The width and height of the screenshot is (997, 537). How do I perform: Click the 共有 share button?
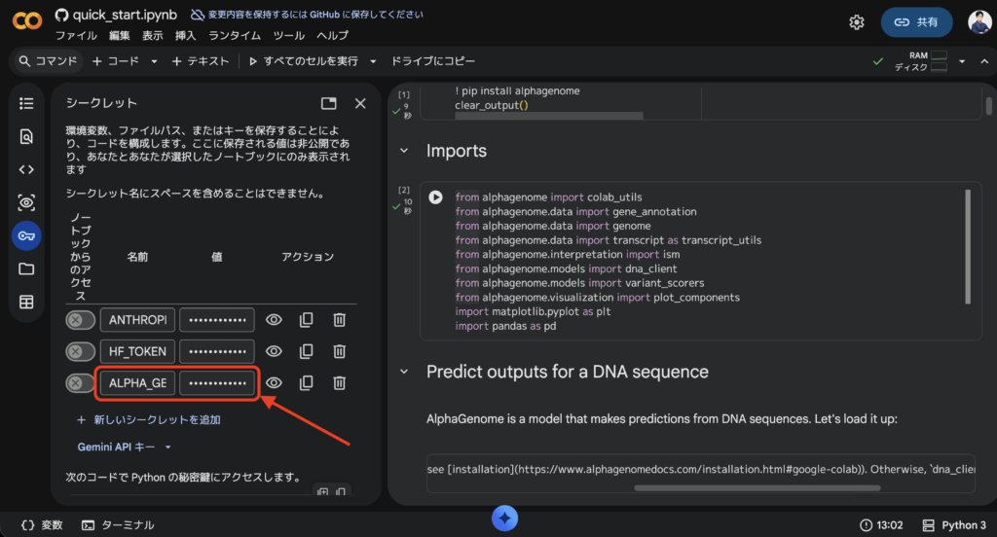(917, 21)
